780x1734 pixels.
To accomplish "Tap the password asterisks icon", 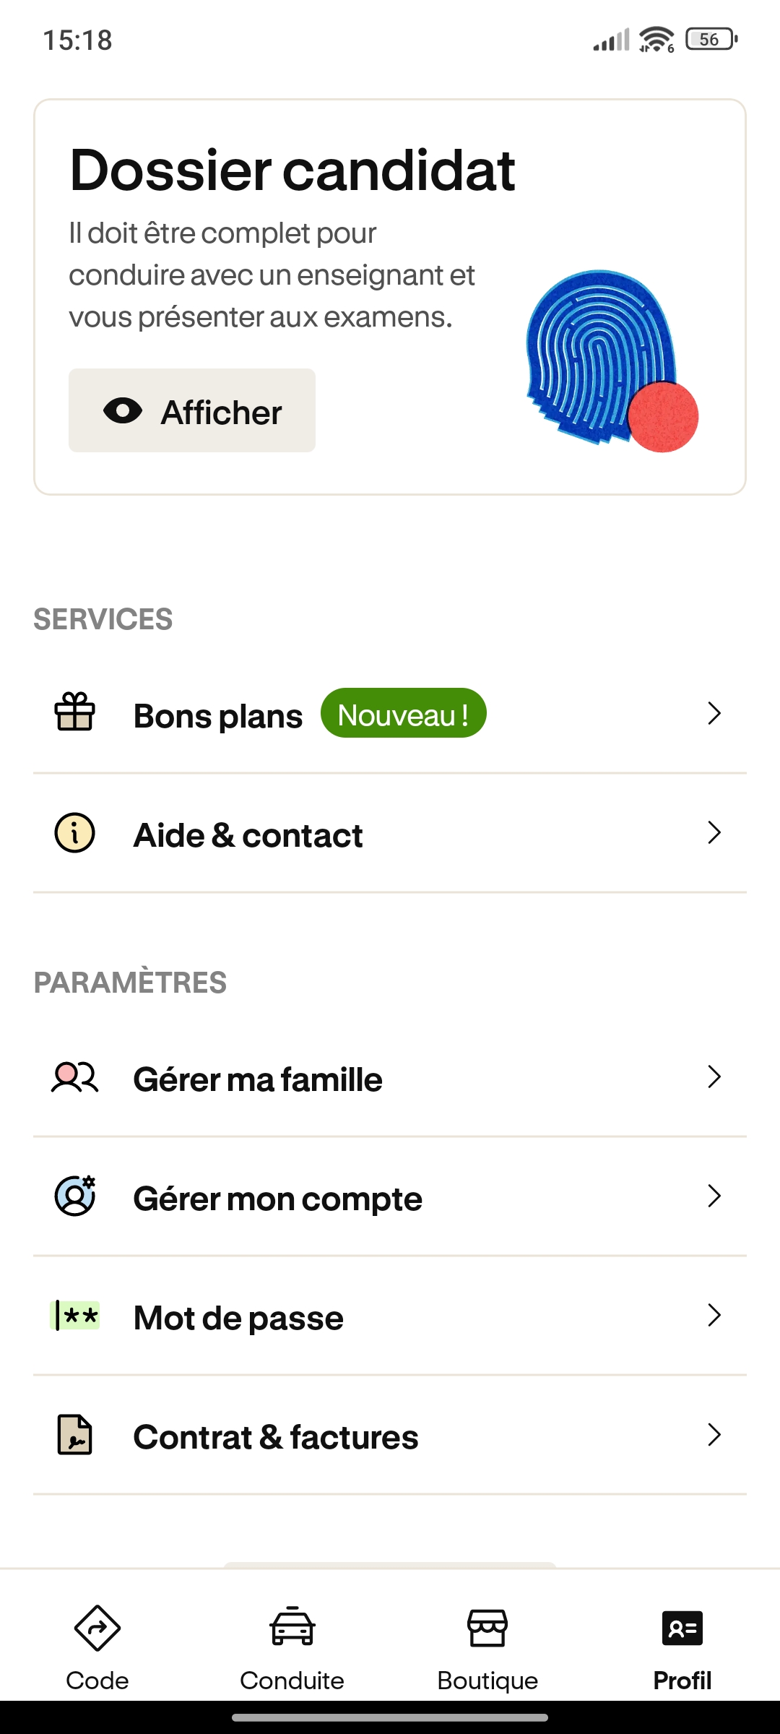I will pos(75,1316).
